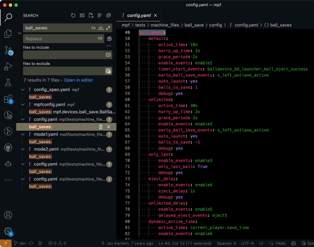Open the Explorer view in activity bar
This screenshot has height=247, width=314.
coord(8,34)
